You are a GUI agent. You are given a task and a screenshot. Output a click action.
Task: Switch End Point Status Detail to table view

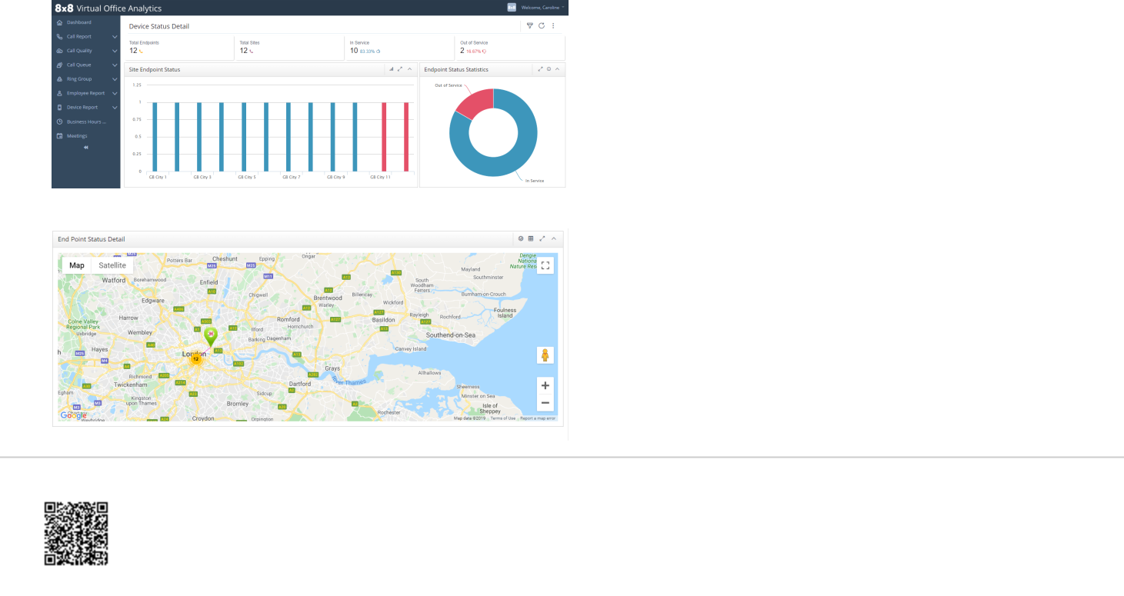tap(531, 238)
